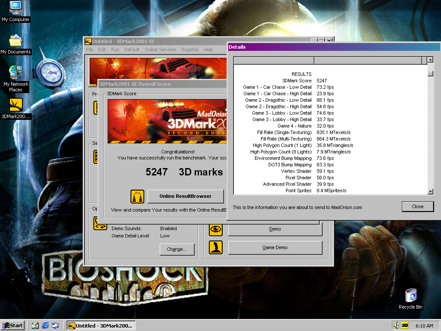Click the Game Demo button
The width and height of the screenshot is (441, 331).
coord(275,248)
